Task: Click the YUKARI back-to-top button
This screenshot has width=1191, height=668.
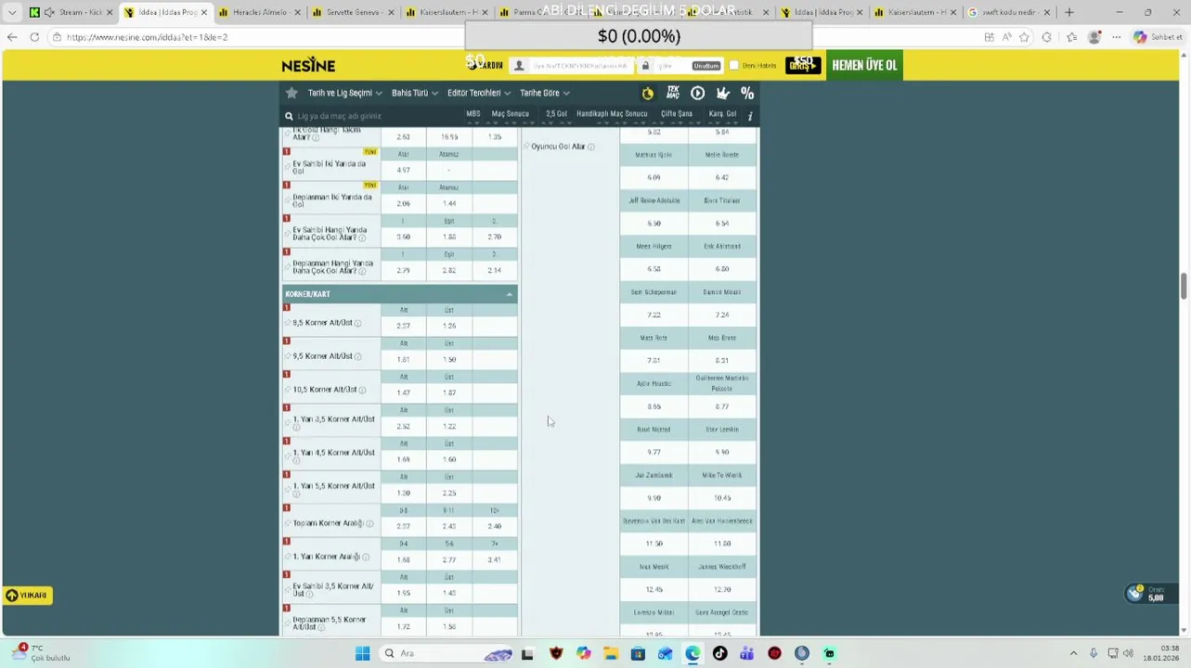Action: [27, 596]
